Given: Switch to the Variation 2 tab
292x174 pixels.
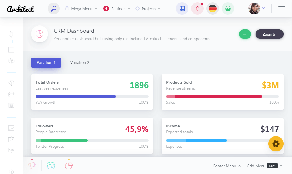Looking at the screenshot, I should point(80,62).
